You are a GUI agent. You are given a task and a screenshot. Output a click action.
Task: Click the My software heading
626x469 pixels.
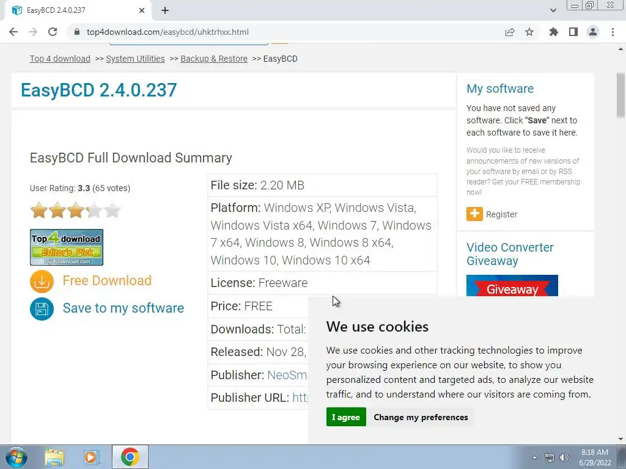500,89
